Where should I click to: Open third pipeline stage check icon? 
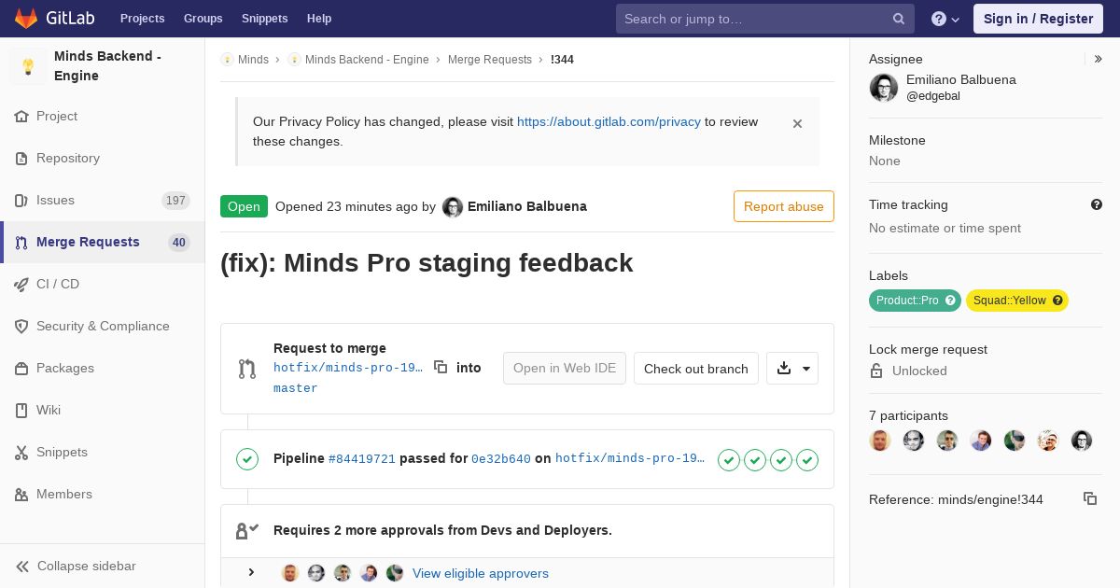click(x=781, y=459)
